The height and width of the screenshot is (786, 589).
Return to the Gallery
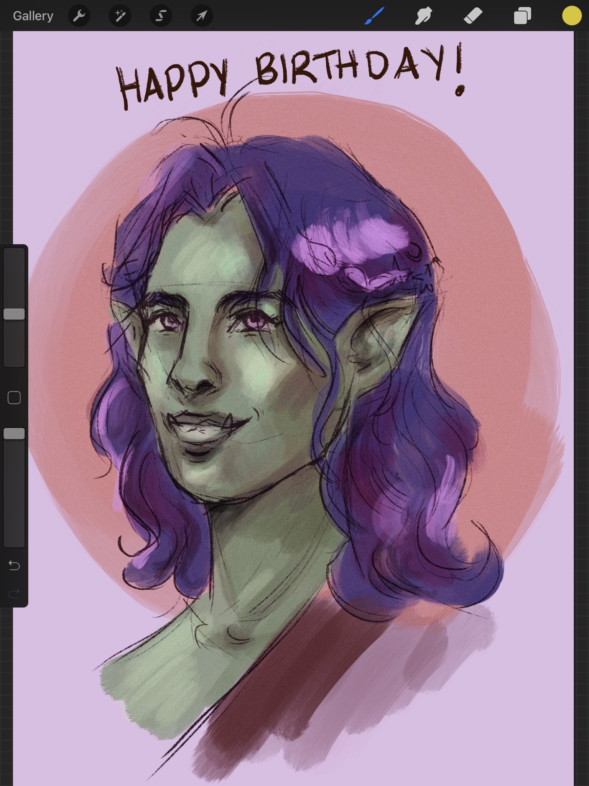tap(33, 16)
